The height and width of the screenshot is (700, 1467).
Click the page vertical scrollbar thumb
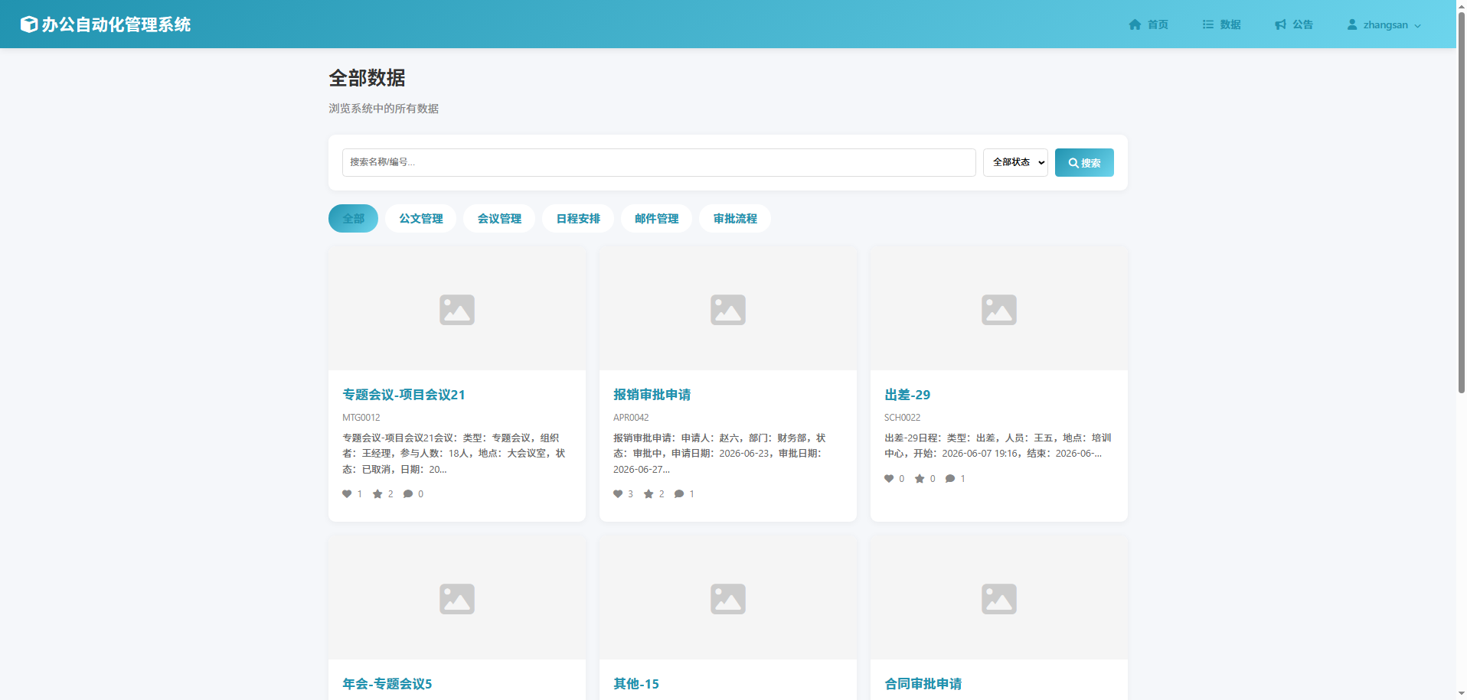pyautogui.click(x=1461, y=202)
